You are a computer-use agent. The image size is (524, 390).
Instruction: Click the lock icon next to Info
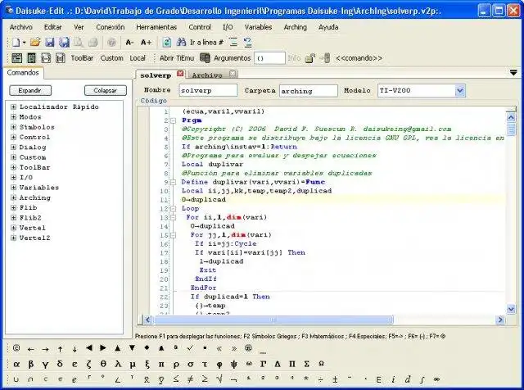tap(309, 58)
